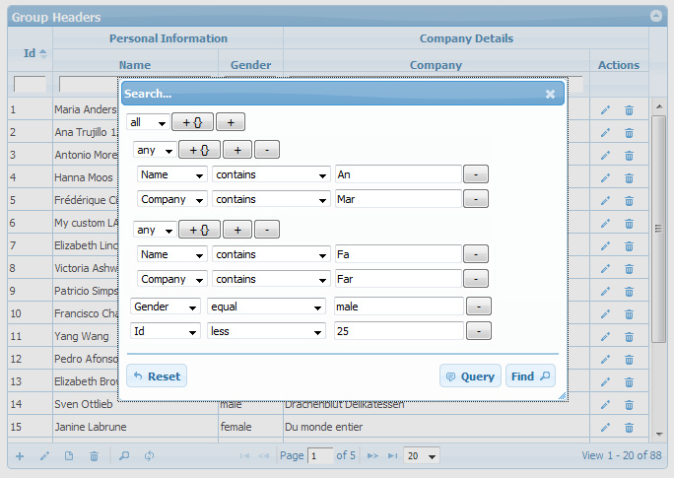Click the add new row icon in pager
Screen dimensions: 674x478
[19, 456]
